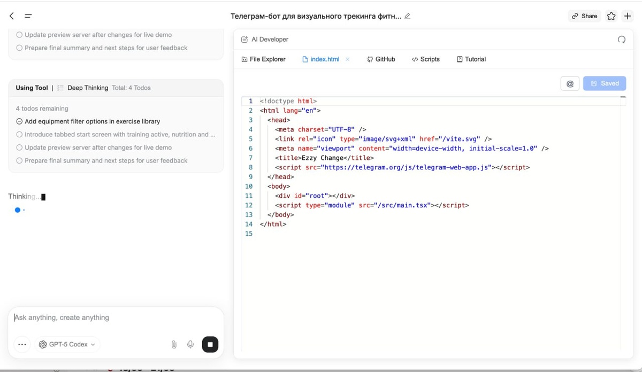Click the '4 todos remaining' text

[x=42, y=108]
